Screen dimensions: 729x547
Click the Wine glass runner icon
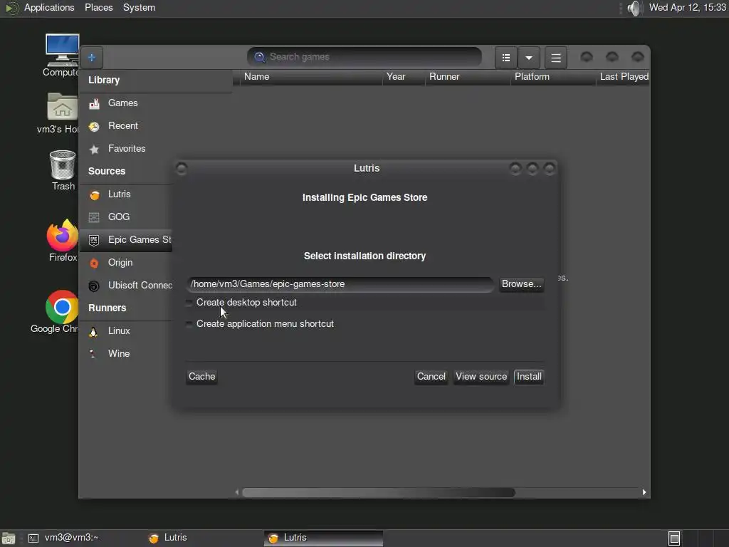93,354
